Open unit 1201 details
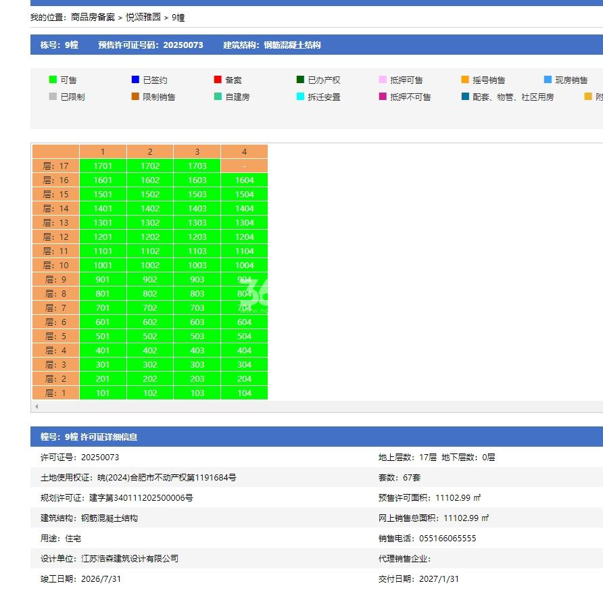 tap(103, 237)
